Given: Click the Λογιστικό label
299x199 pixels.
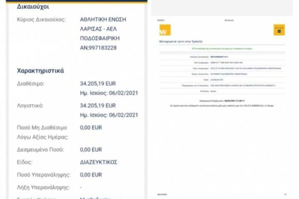Looking at the screenshot, I should point(30,105).
